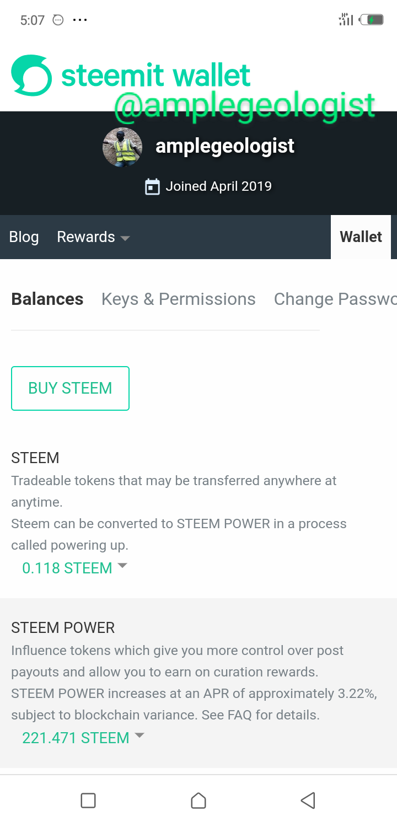This screenshot has height=827, width=397.
Task: Expand the Rewards dropdown menu
Action: point(93,237)
